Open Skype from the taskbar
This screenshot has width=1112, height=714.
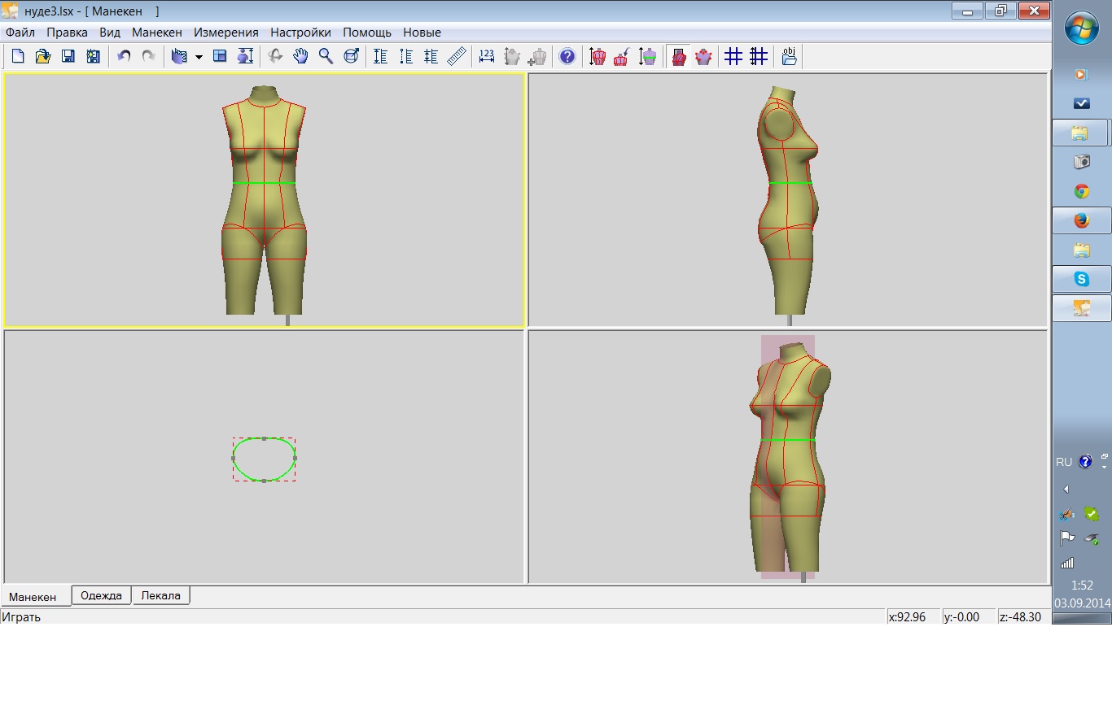click(1081, 279)
